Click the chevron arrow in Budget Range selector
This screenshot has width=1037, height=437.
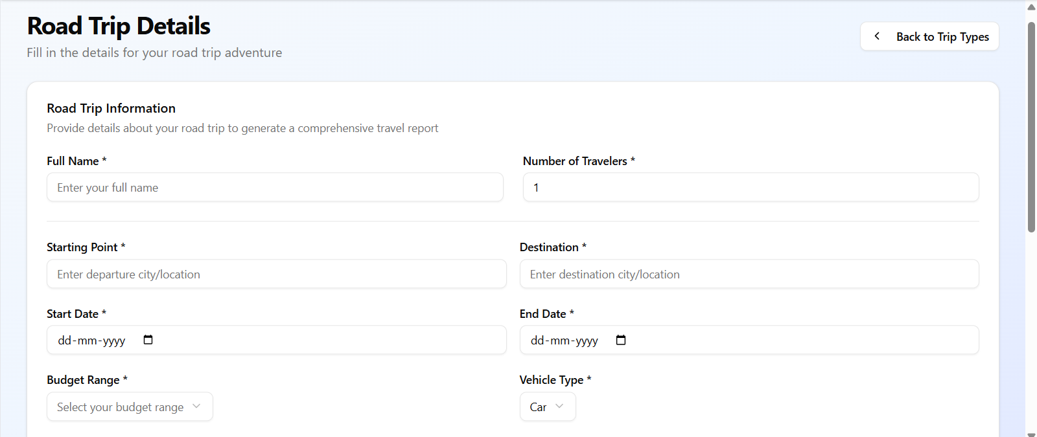click(196, 407)
